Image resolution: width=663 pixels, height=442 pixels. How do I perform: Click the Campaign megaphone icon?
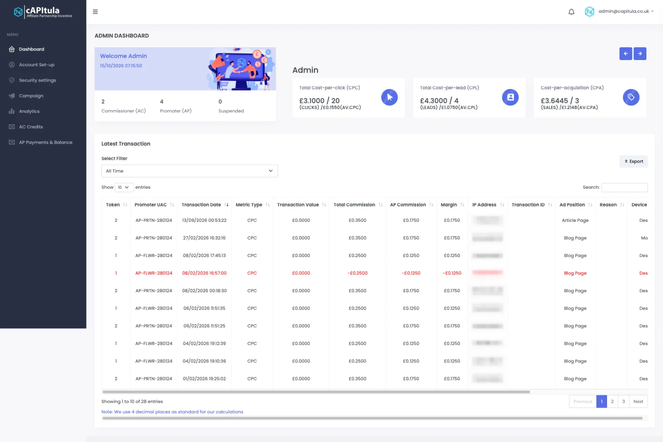pyautogui.click(x=12, y=96)
